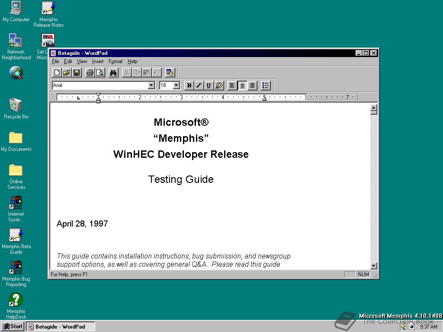Paste using the clipboard icon
The height and width of the screenshot is (332, 443).
tap(147, 73)
